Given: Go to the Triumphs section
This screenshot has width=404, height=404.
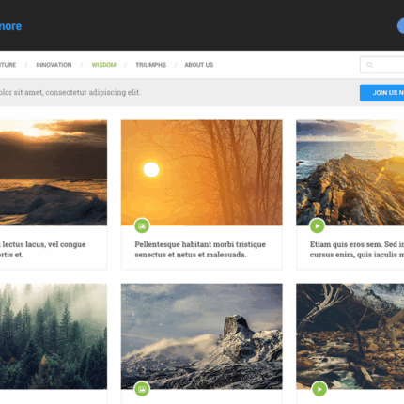Looking at the screenshot, I should coord(151,65).
